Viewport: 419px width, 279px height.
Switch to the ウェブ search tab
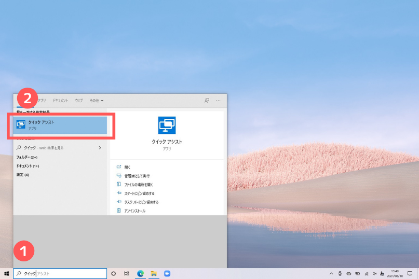tap(79, 101)
